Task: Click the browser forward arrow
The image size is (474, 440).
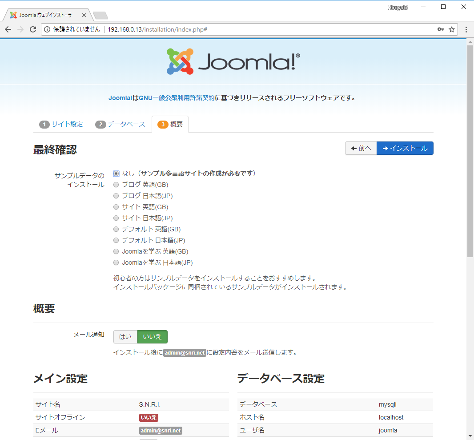Action: tap(20, 29)
